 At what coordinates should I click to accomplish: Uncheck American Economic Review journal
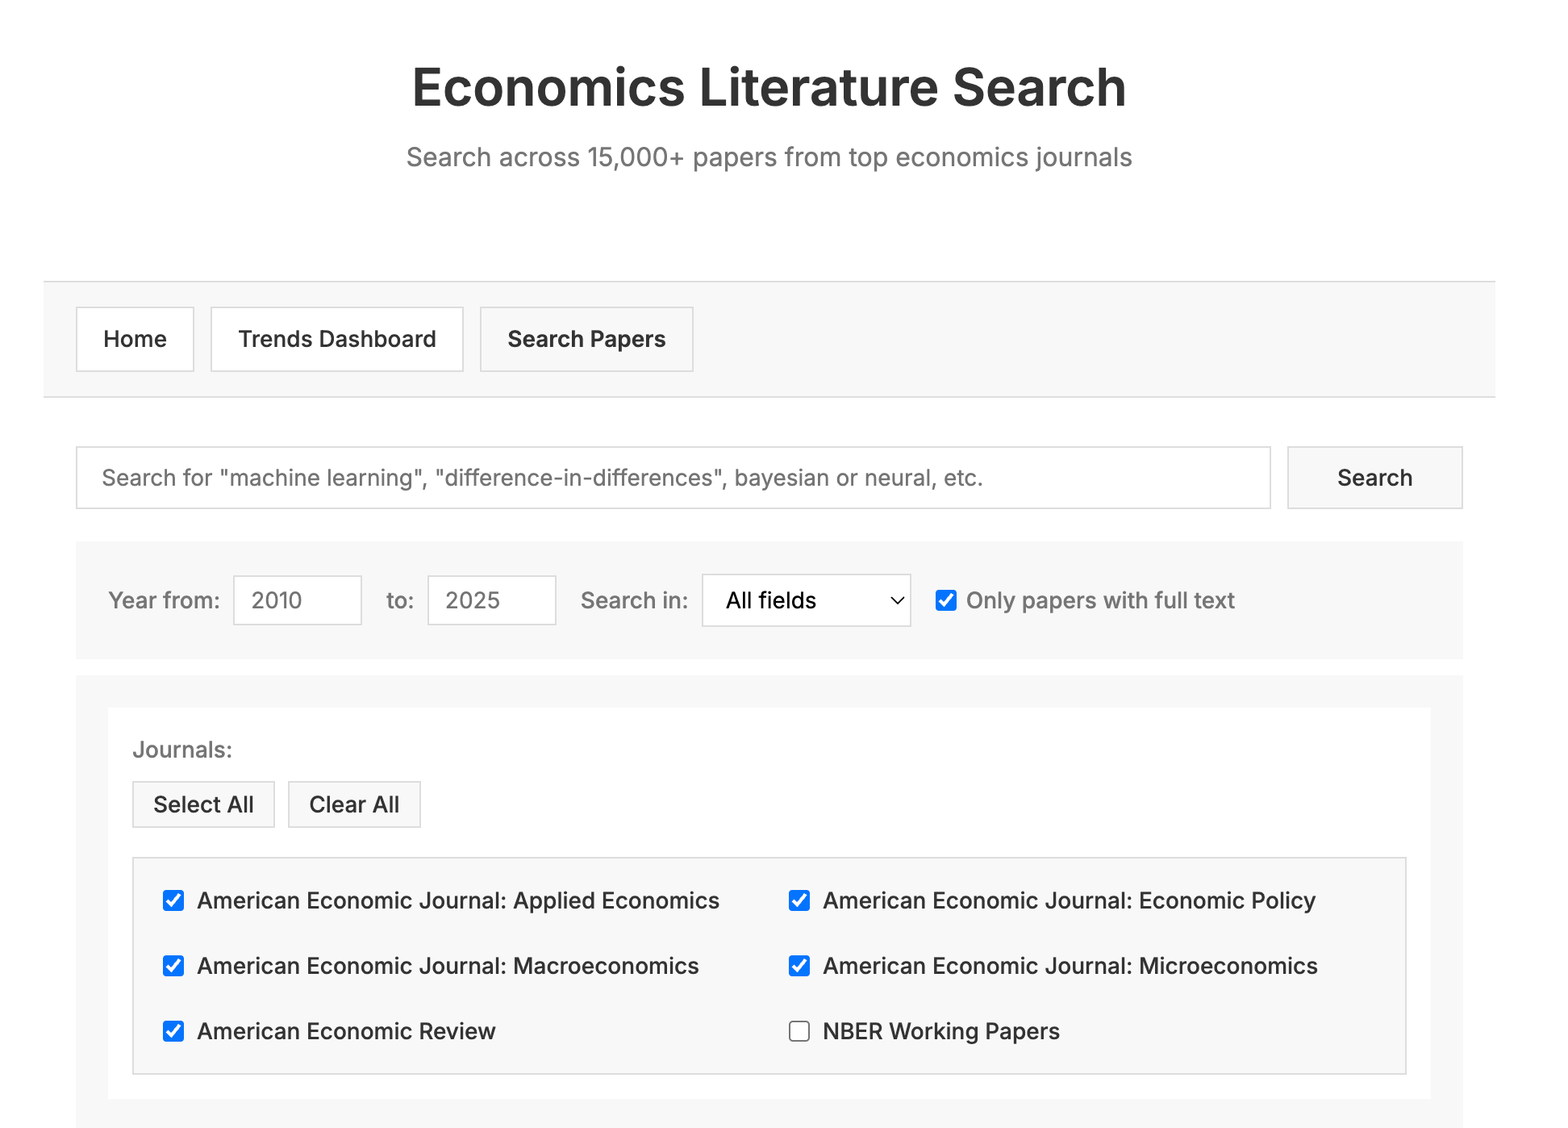173,1031
